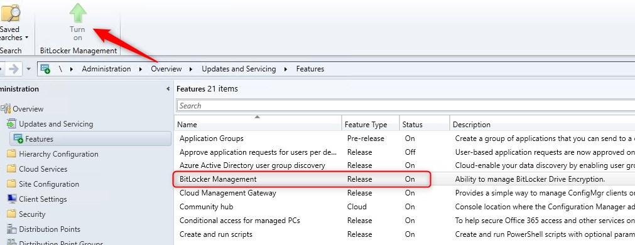Select Updates and Servicing in breadcrumb
This screenshot has height=245, width=635.
click(x=239, y=69)
